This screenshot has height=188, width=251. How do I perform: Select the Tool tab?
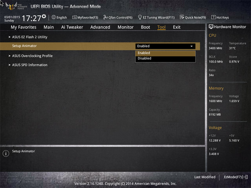161,27
